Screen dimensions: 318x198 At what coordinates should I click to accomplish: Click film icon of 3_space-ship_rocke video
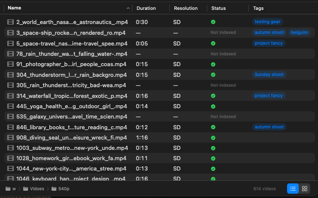[x=11, y=33]
